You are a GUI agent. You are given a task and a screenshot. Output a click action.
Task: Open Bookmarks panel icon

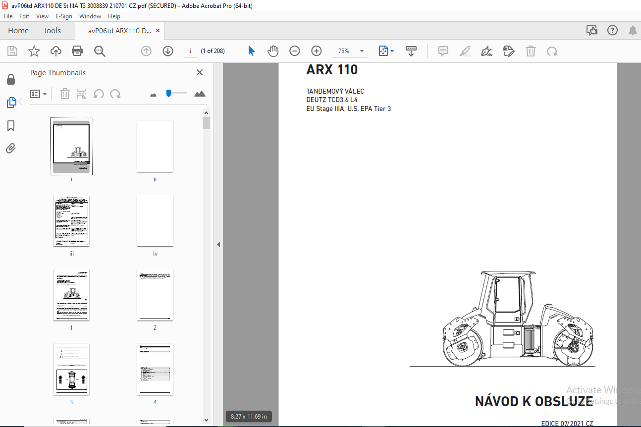point(11,126)
